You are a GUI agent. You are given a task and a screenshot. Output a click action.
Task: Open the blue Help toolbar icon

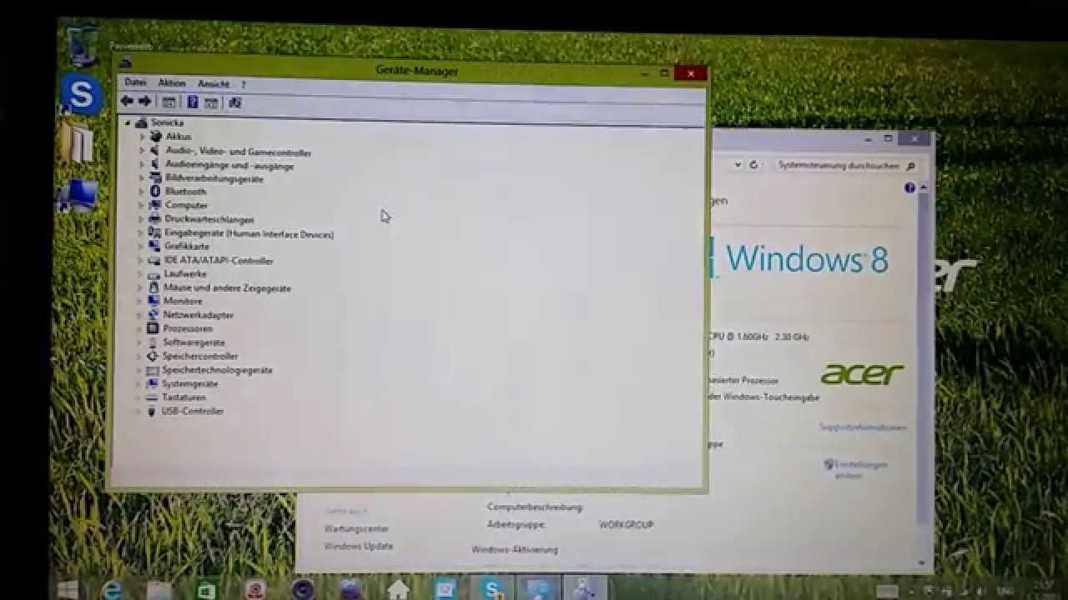tap(193, 102)
